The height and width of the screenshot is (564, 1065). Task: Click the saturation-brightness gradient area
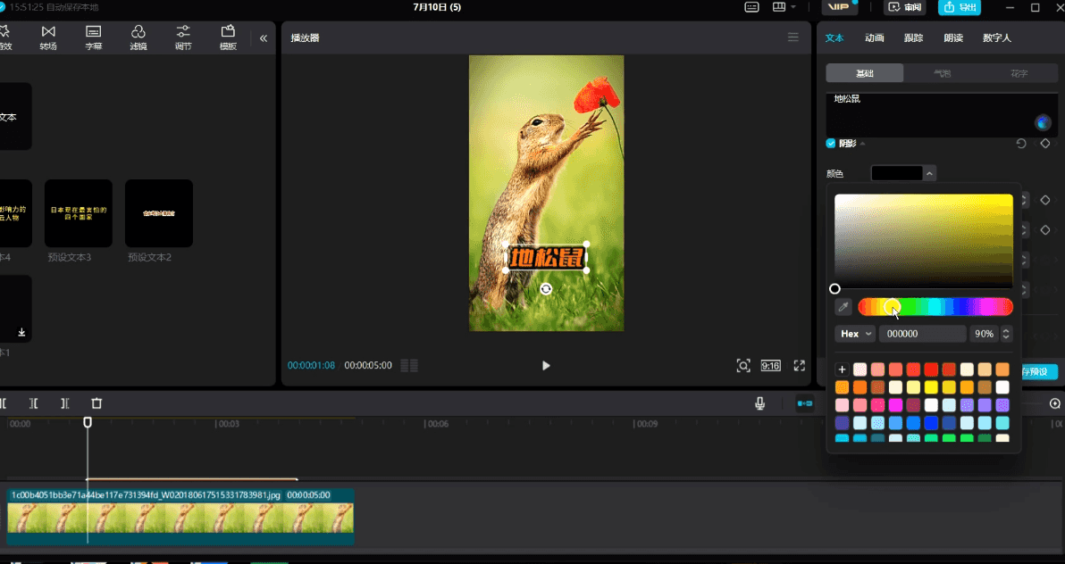click(924, 241)
